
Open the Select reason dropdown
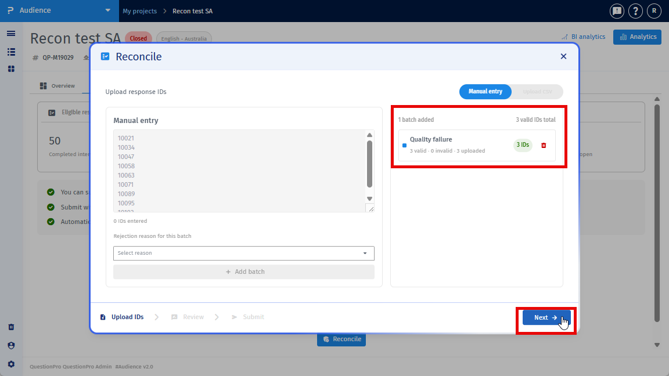244,253
